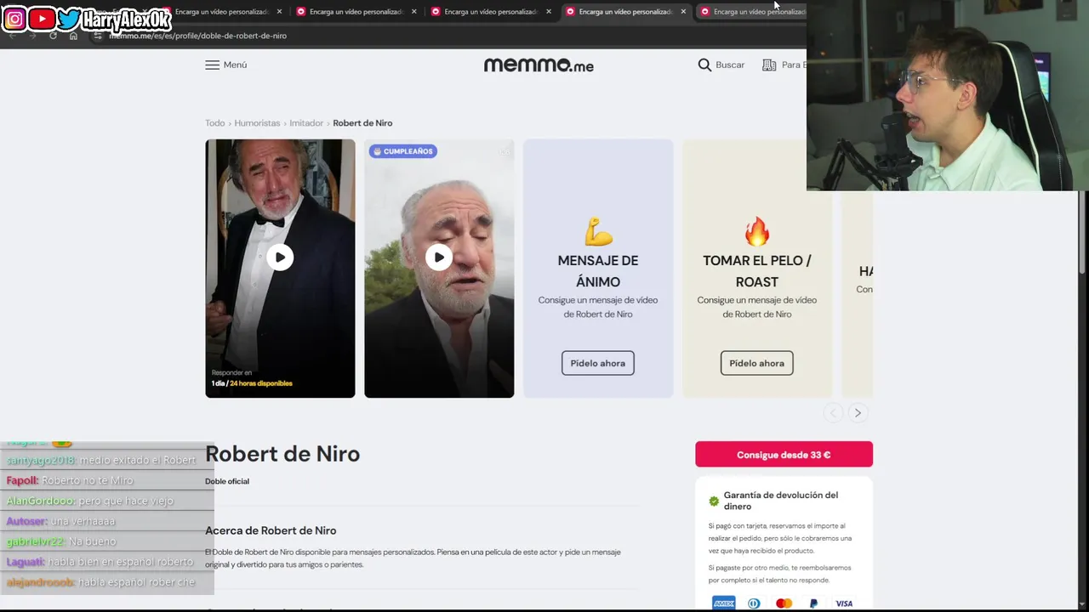This screenshot has width=1089, height=612.
Task: Click chat message from AlanGordooo
Action: coord(90,501)
